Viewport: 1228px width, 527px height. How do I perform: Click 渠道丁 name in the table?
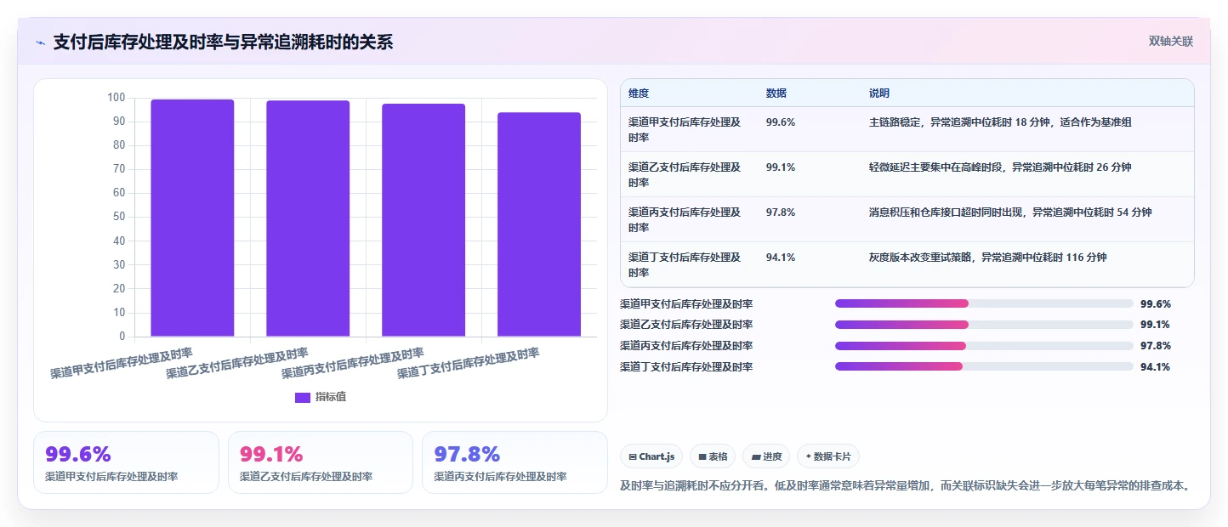click(685, 265)
